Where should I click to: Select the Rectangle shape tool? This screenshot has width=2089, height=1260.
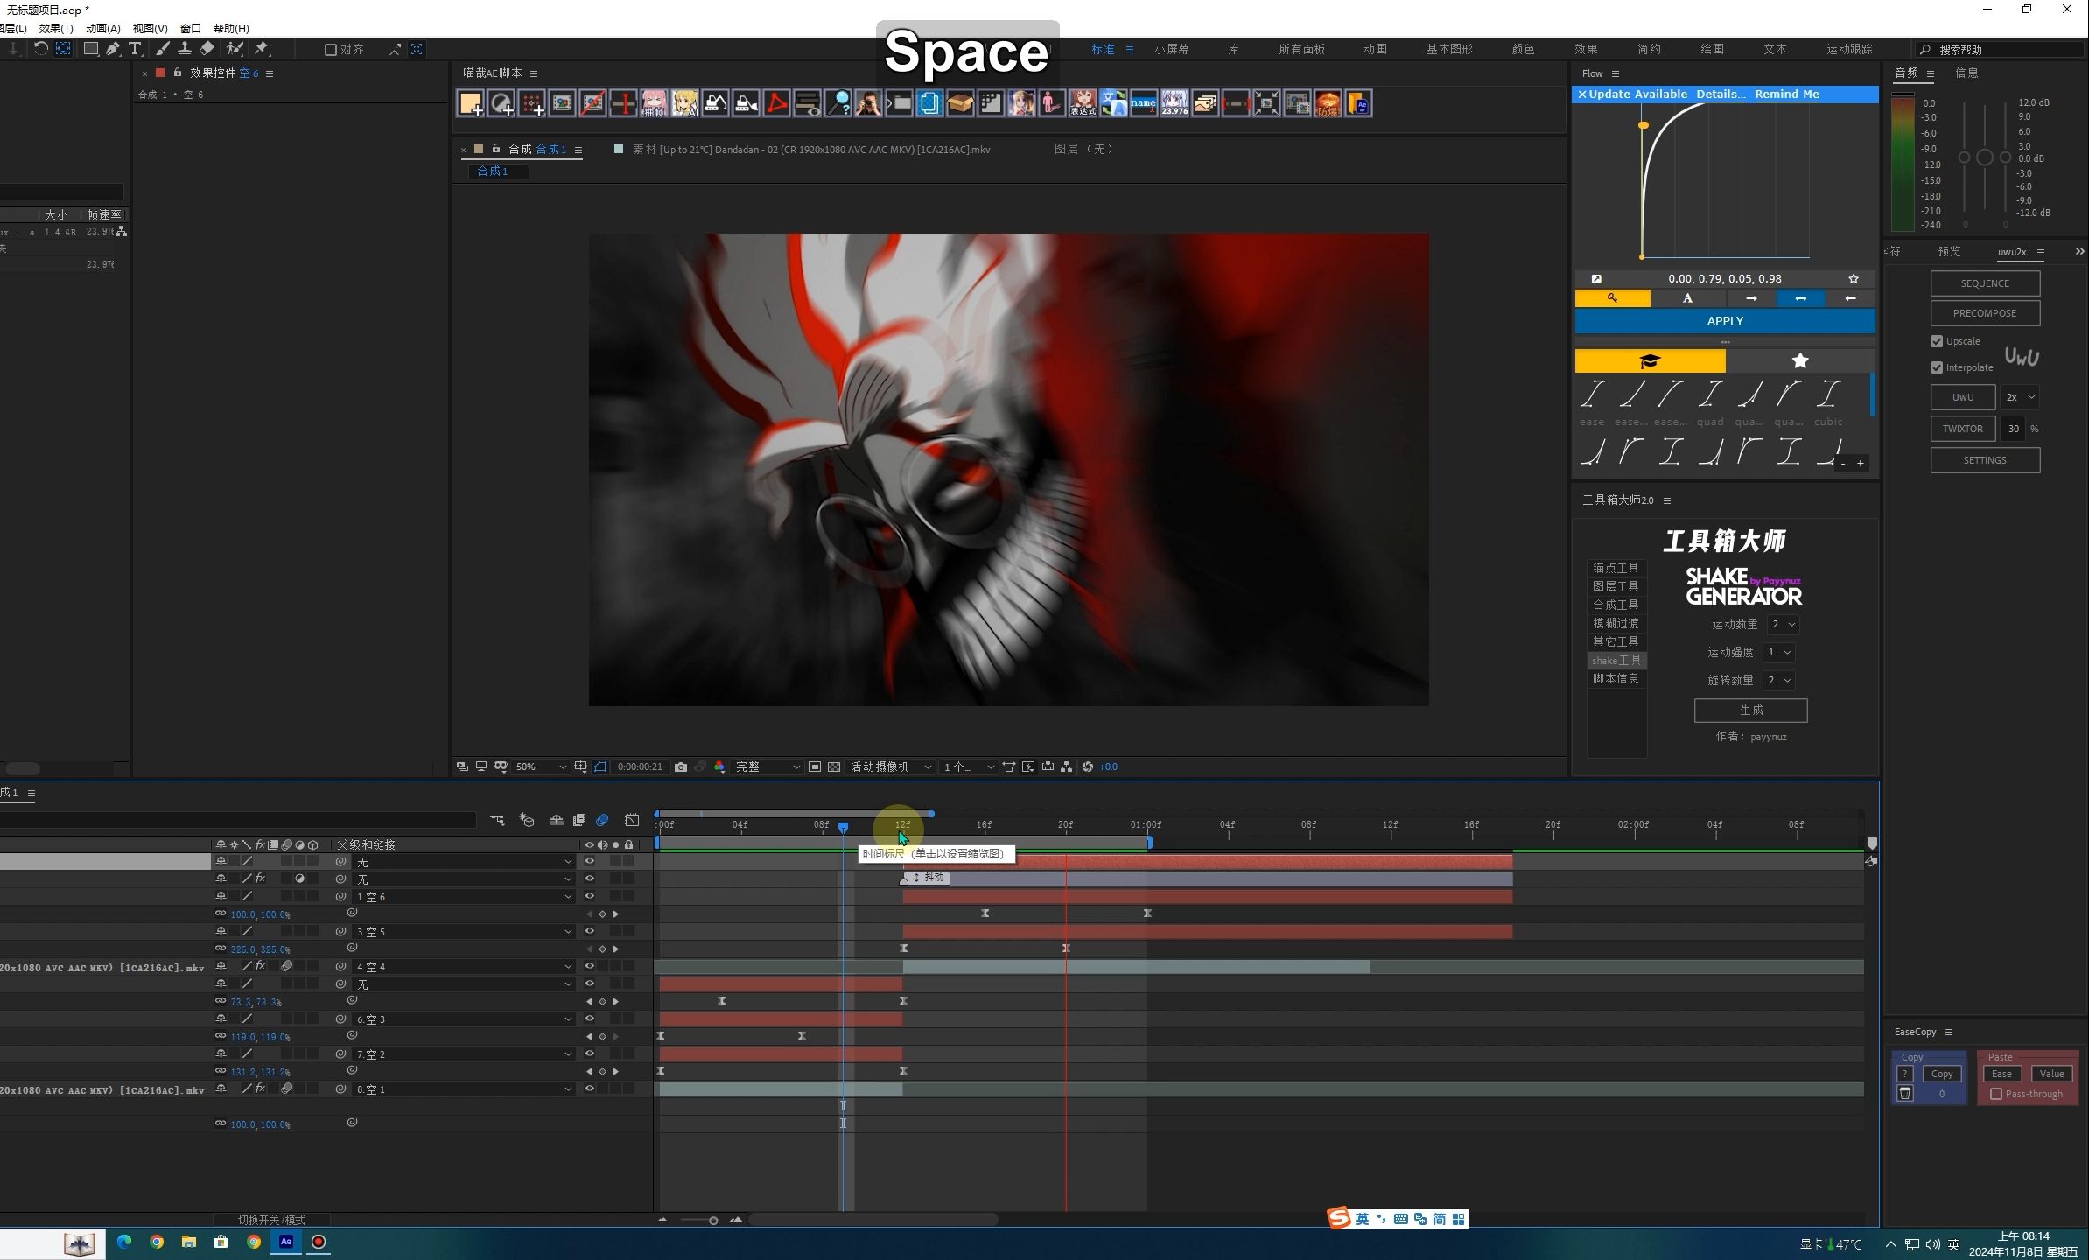(x=90, y=49)
